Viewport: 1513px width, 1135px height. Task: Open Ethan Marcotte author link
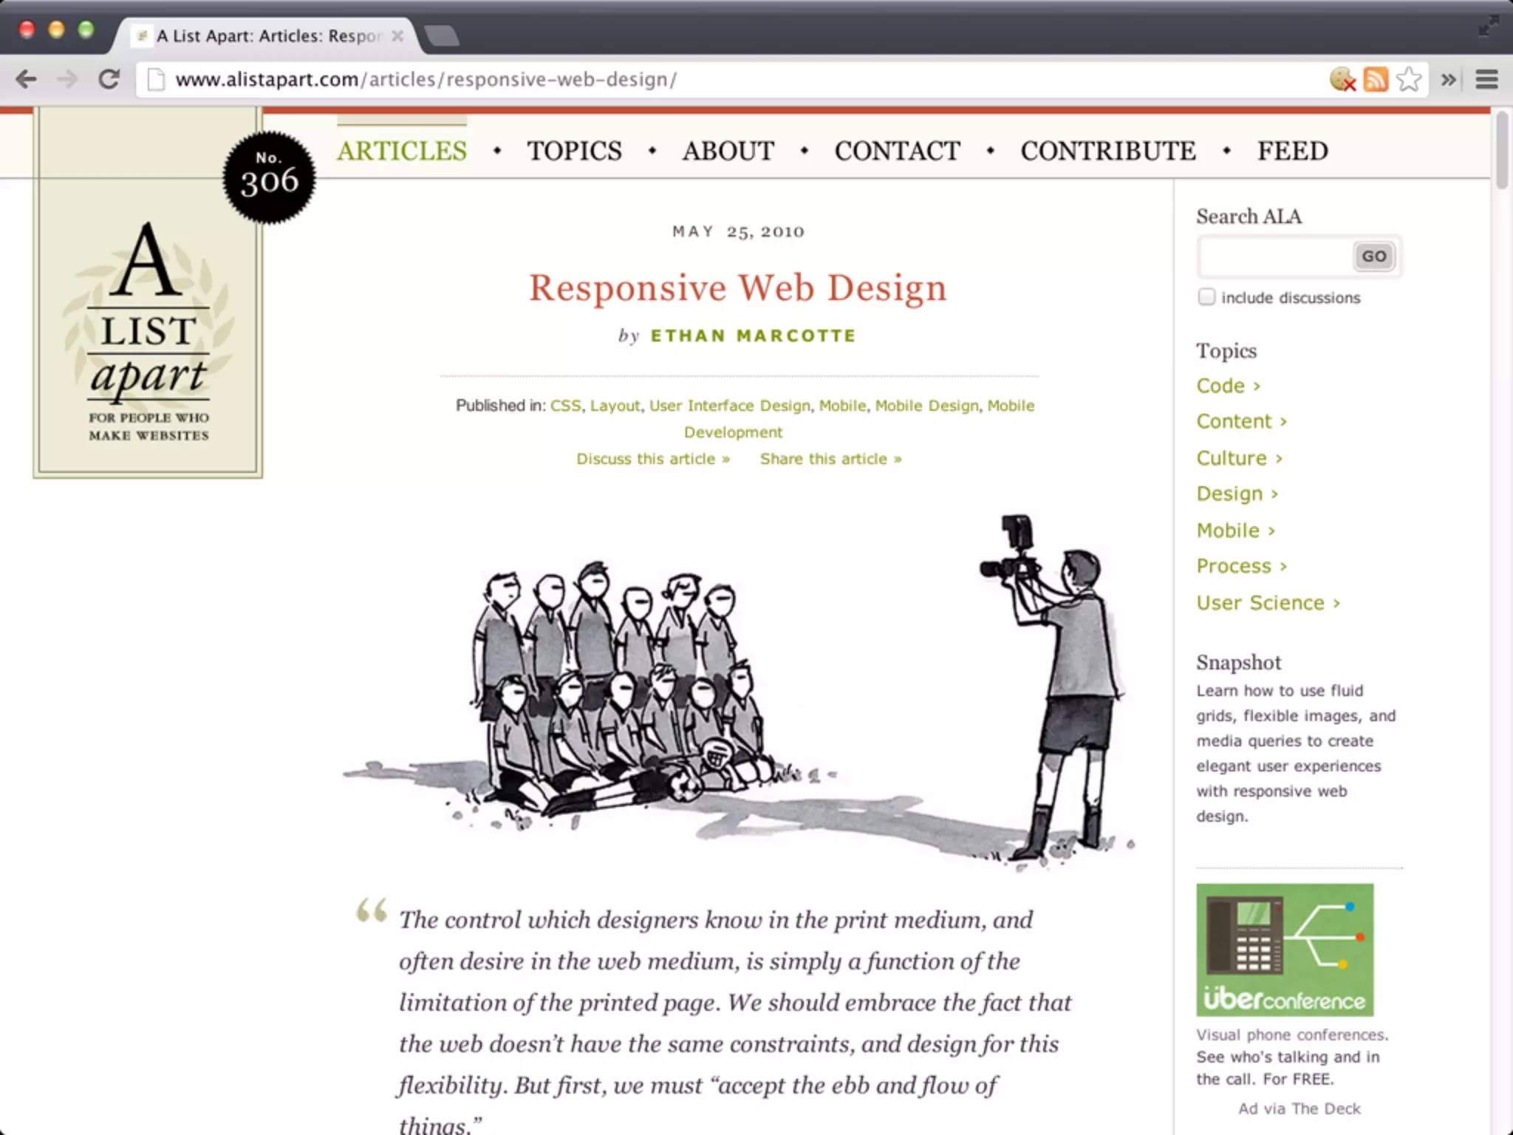(x=752, y=336)
